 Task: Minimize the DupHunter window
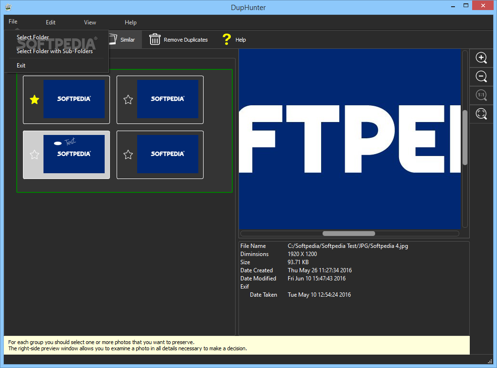[x=453, y=5]
